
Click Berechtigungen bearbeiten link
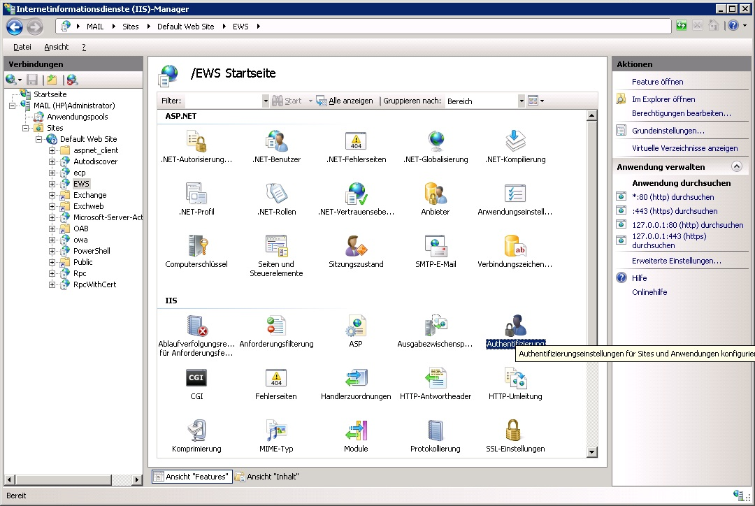click(x=681, y=113)
